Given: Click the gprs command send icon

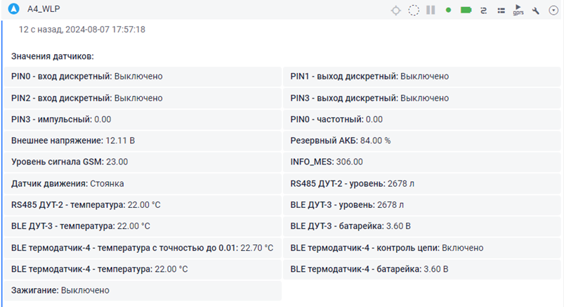Looking at the screenshot, I should pyautogui.click(x=518, y=11).
